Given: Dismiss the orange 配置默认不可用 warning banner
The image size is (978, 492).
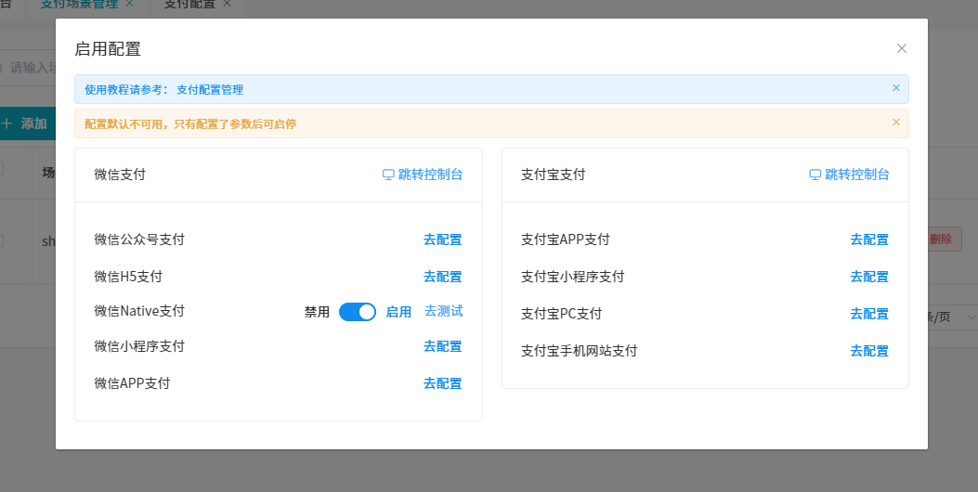Looking at the screenshot, I should click(896, 123).
